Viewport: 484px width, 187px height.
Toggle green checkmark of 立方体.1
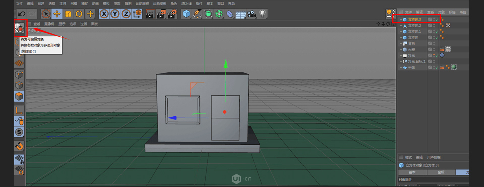pos(437,31)
